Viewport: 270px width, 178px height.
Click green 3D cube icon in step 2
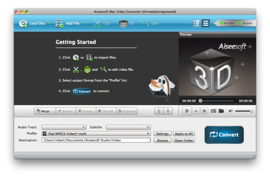88,70
